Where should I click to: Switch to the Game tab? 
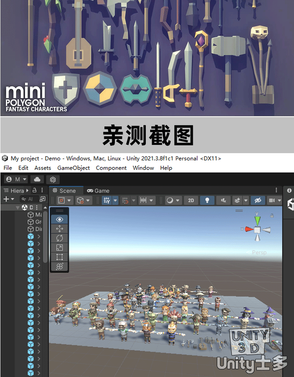(98, 191)
